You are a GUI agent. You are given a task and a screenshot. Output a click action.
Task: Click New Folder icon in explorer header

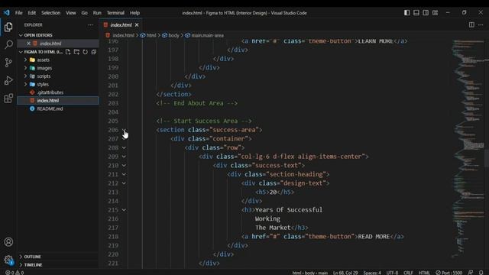click(x=76, y=52)
